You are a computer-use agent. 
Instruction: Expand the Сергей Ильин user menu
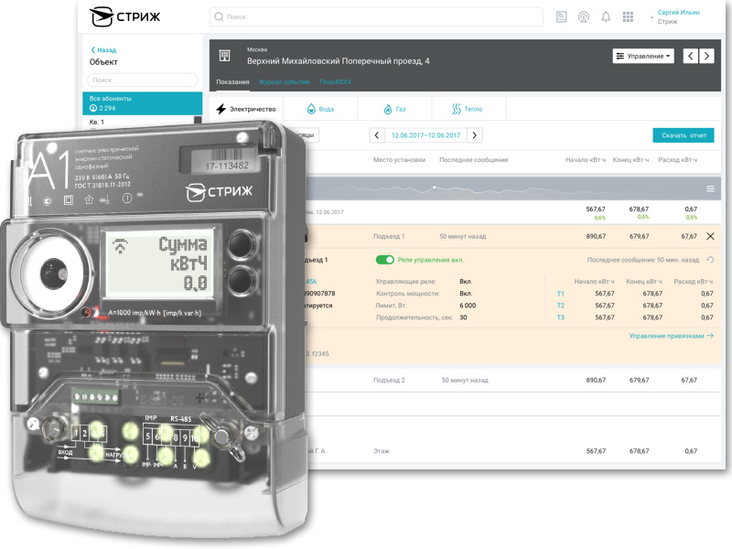tap(674, 16)
